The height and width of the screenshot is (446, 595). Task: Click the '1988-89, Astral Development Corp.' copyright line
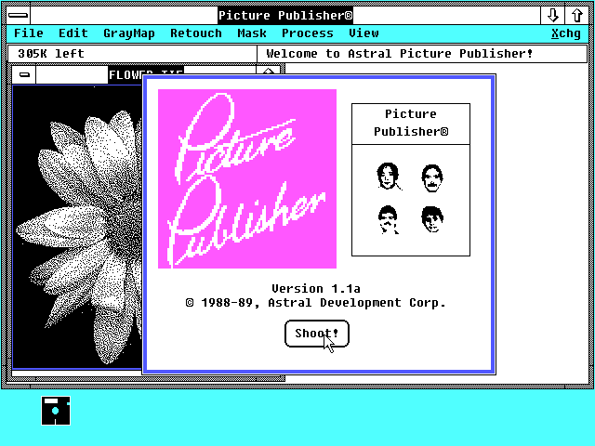point(316,303)
